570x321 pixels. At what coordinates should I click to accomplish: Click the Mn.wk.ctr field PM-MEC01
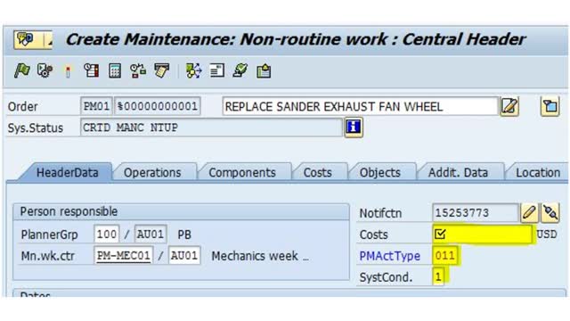tap(124, 256)
